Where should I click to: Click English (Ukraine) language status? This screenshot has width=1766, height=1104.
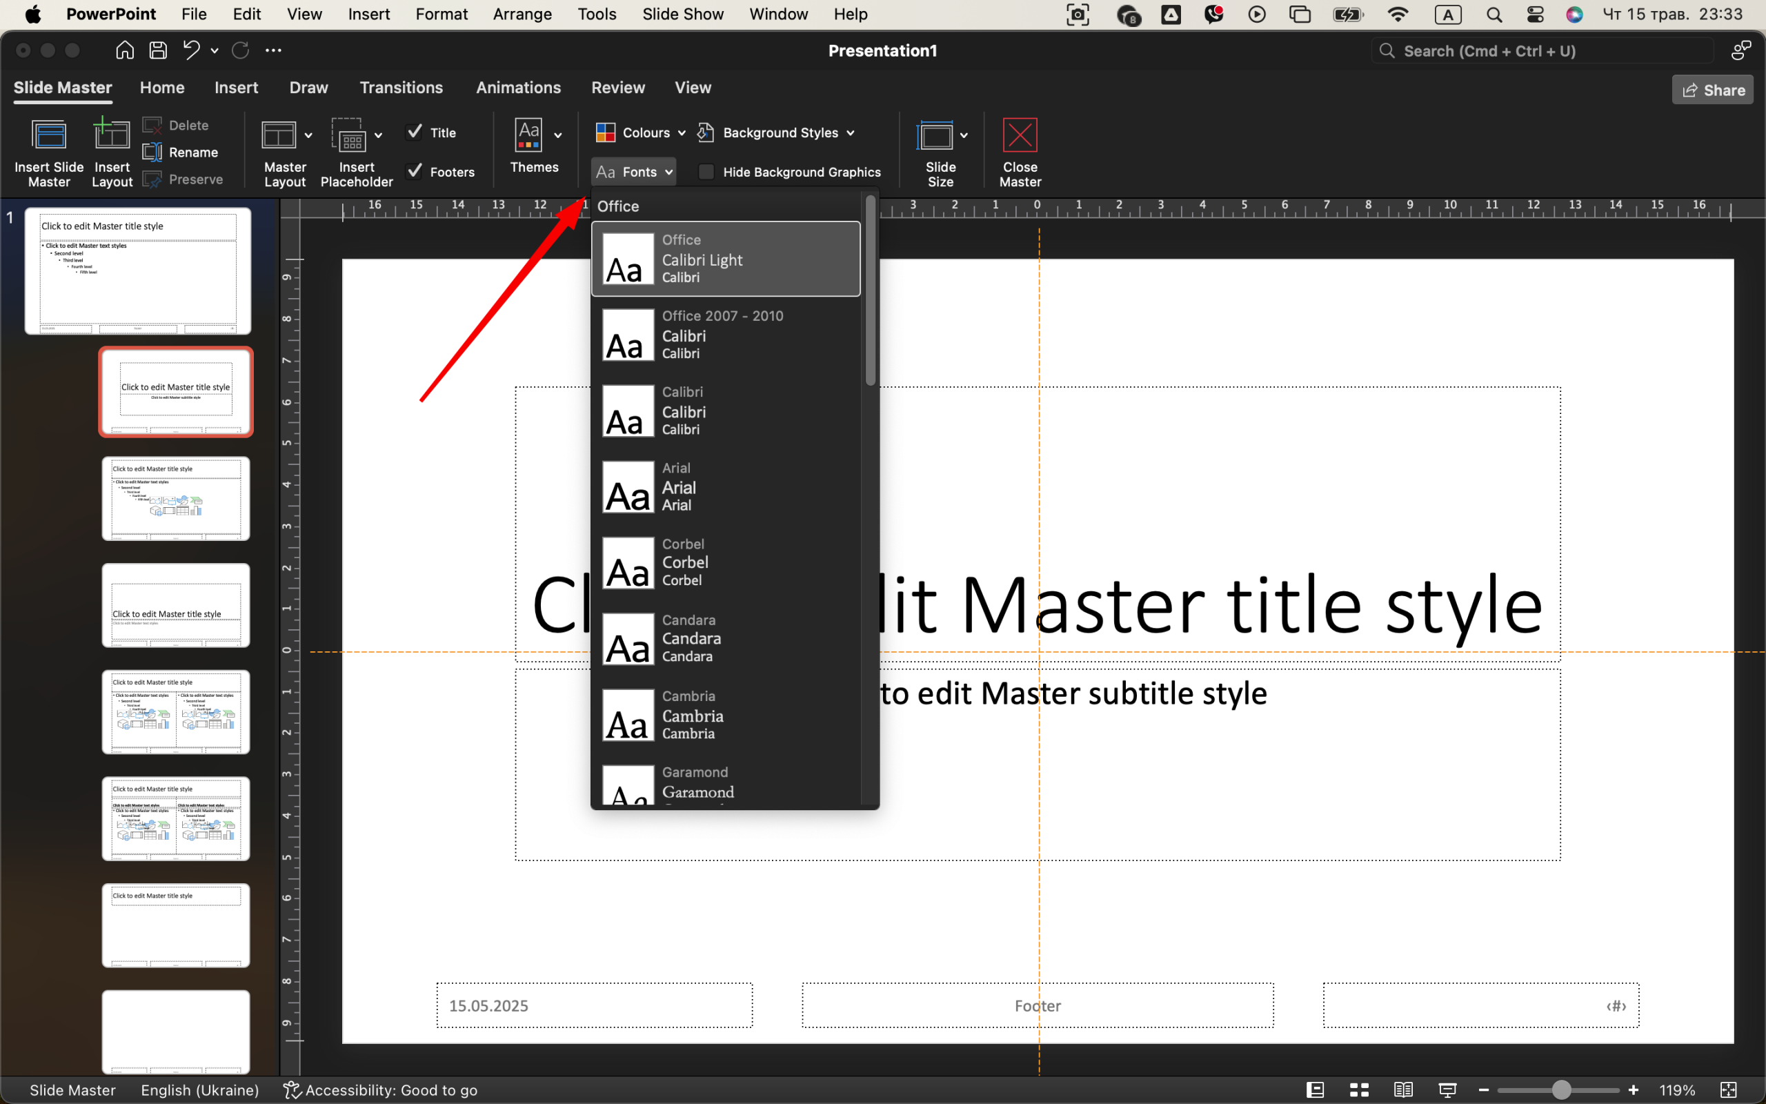coord(200,1090)
